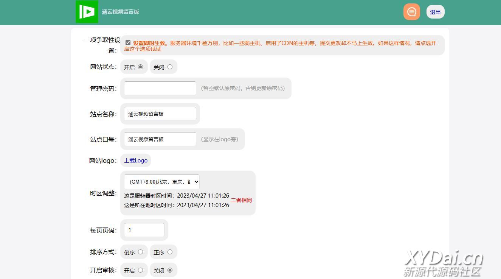Viewport: 501px width, 279px height.
Task: Click the 服务器时区时间 timestamp line
Action: pyautogui.click(x=177, y=196)
